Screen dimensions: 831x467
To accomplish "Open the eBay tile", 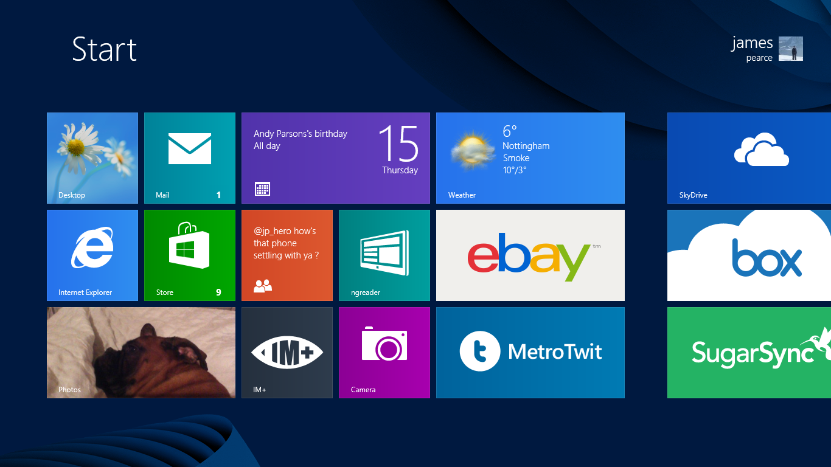I will coord(530,255).
